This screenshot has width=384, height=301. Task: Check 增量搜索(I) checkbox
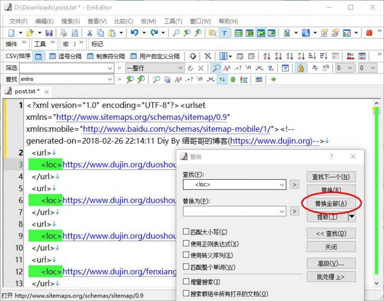186,282
